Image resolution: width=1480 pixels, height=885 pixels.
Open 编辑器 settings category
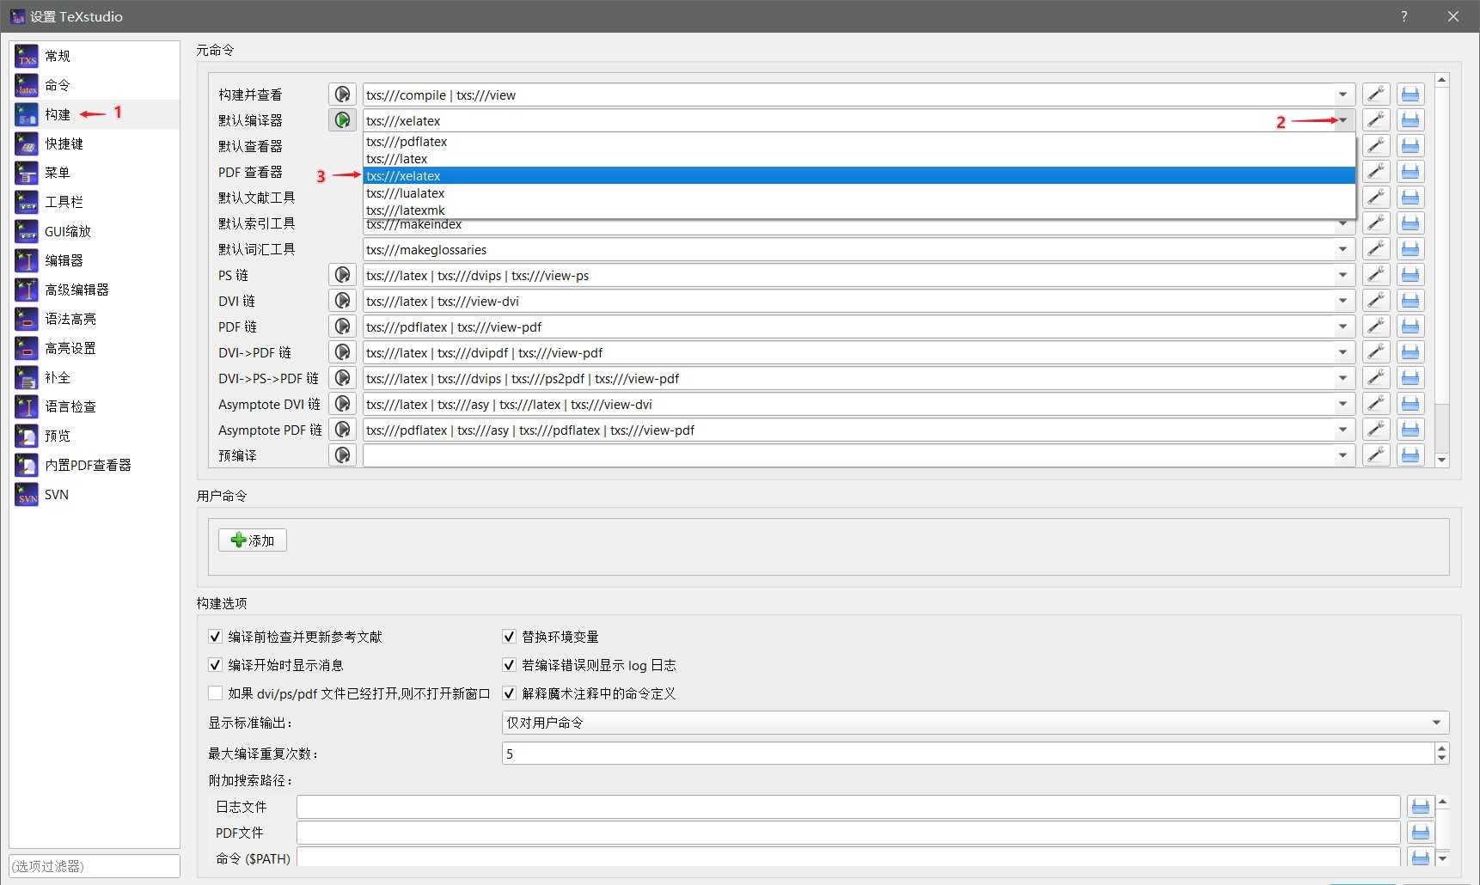point(95,260)
